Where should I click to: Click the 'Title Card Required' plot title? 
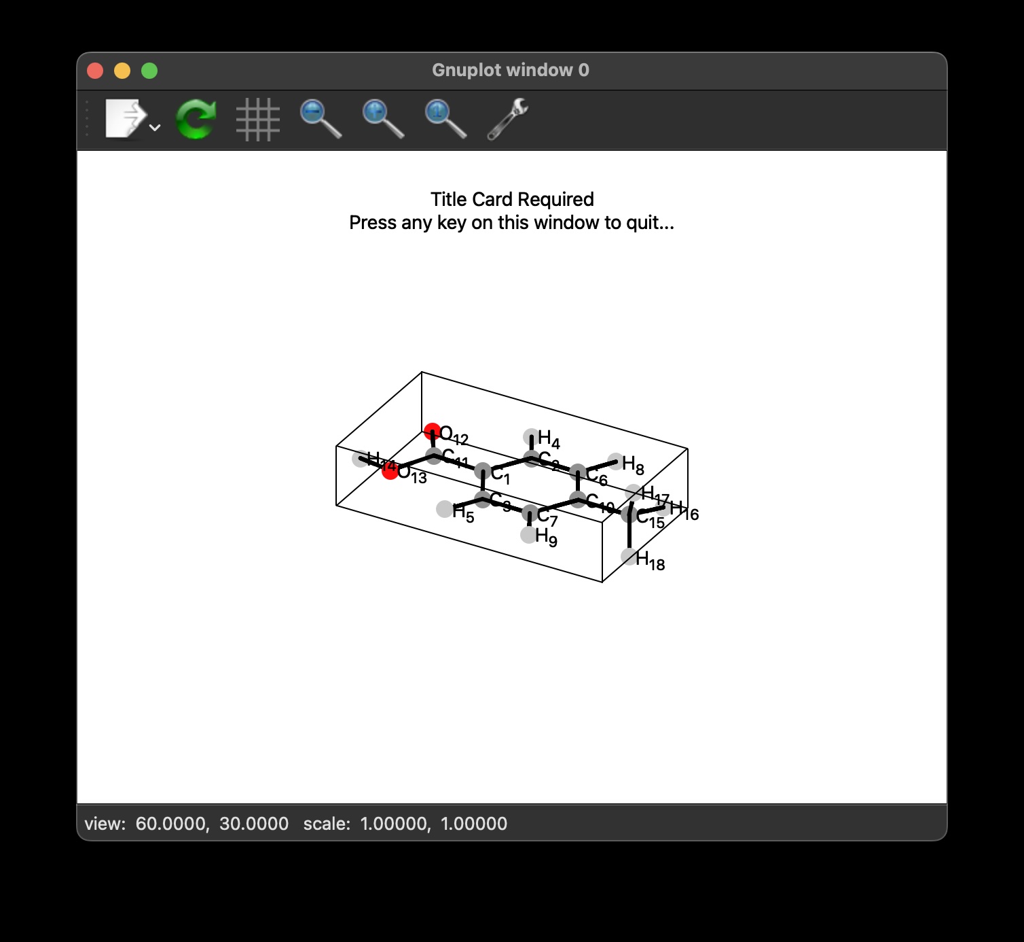pyautogui.click(x=511, y=199)
